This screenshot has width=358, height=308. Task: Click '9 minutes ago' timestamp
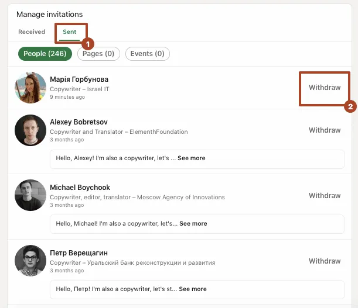(67, 97)
